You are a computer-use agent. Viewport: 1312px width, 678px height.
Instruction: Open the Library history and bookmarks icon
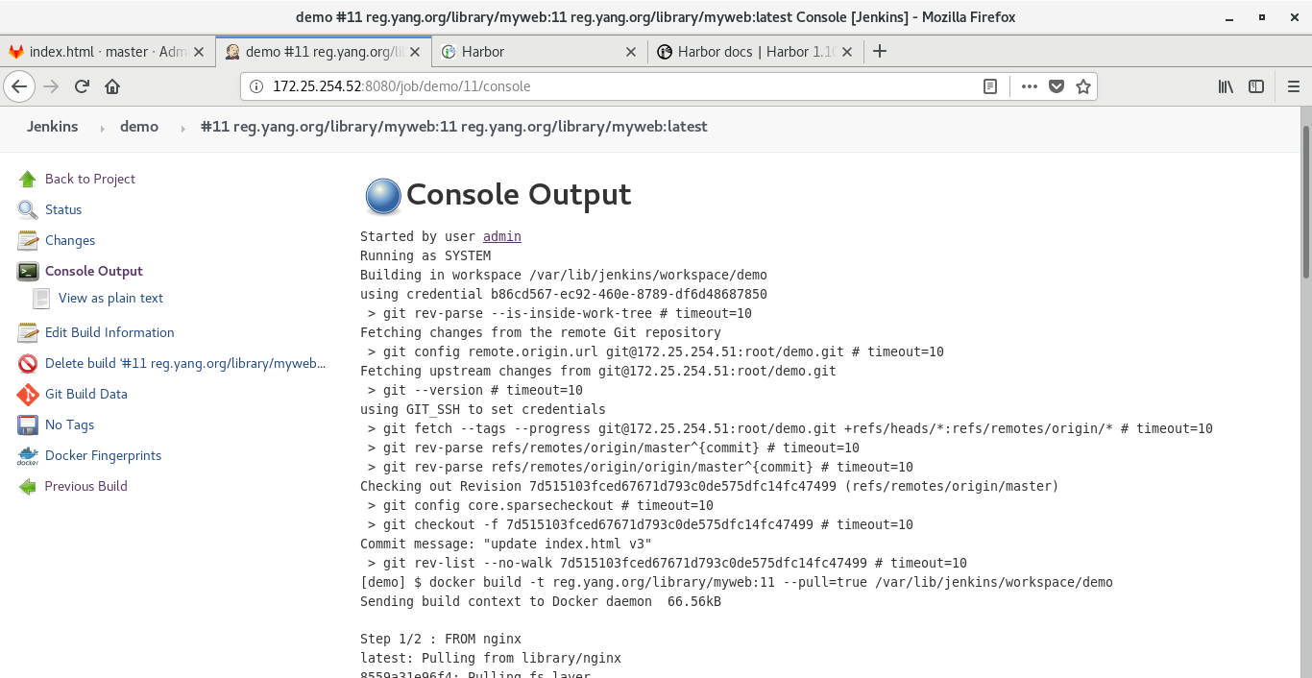click(x=1226, y=86)
